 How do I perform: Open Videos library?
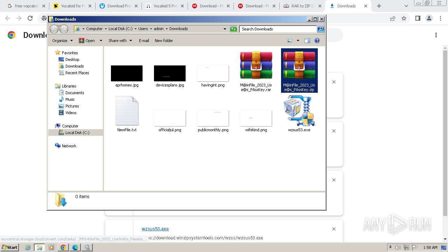71,113
